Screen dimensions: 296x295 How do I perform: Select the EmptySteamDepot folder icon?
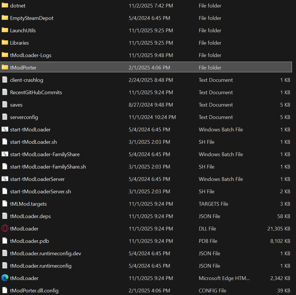tap(4, 18)
